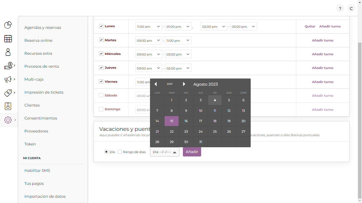The height and width of the screenshot is (203, 362).
Task: Select the Rango de días radio button
Action: (x=120, y=152)
